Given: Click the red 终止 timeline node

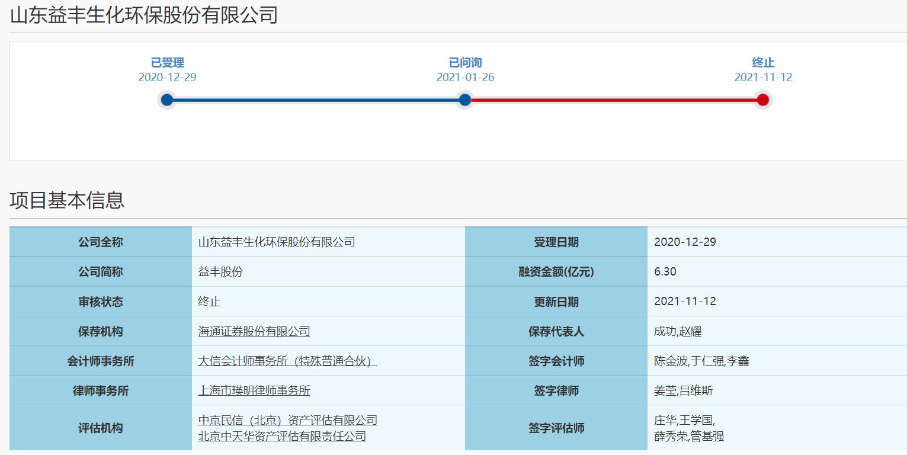Looking at the screenshot, I should click(763, 100).
